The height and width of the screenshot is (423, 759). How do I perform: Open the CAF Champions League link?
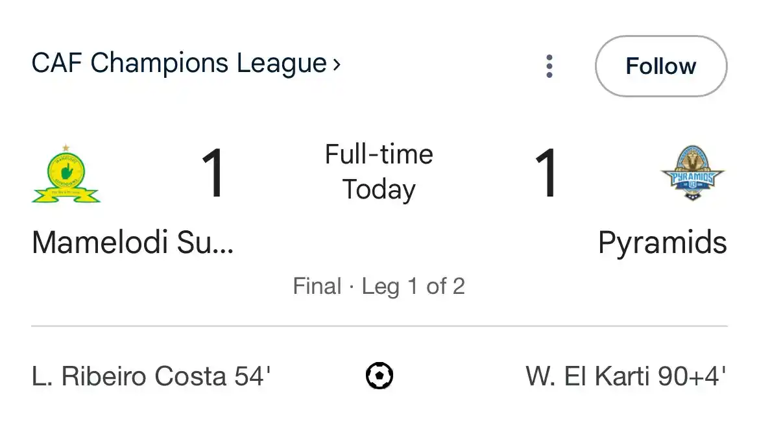tap(180, 64)
